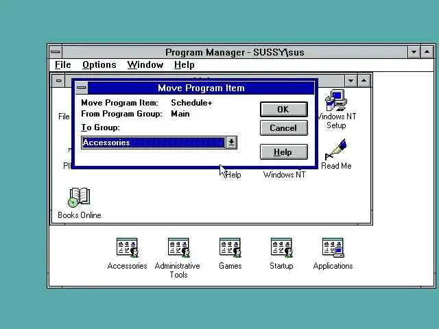This screenshot has width=439, height=329.
Task: Click the Move Program Item title bar
Action: (201, 88)
